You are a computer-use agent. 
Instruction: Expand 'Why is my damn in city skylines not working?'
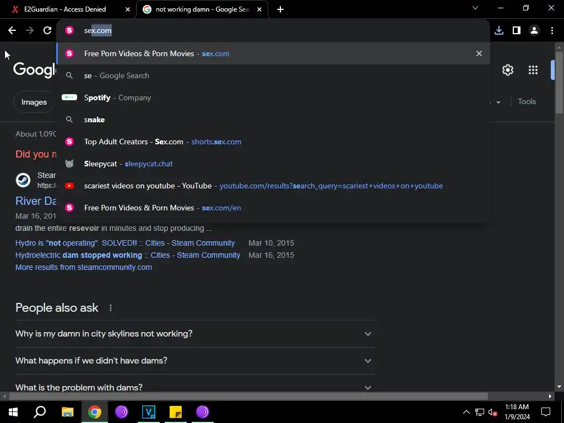194,334
